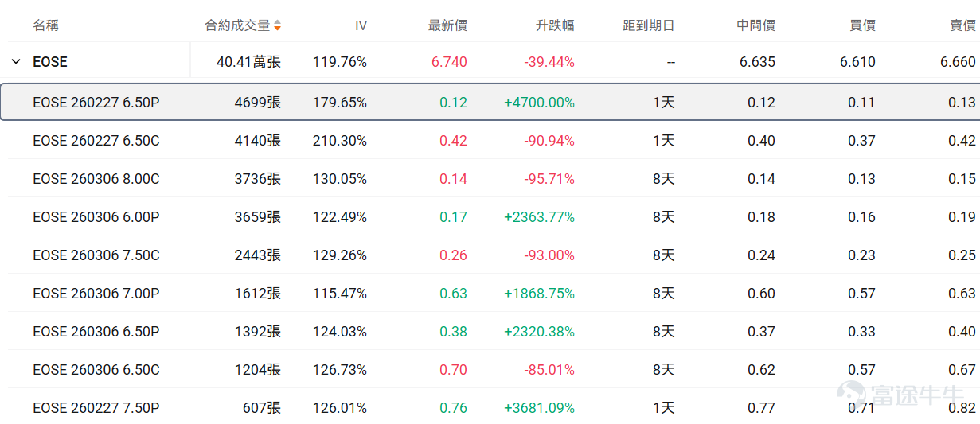The height and width of the screenshot is (424, 980).
Task: Collapse the EOSE group chevron
Action: click(x=16, y=62)
